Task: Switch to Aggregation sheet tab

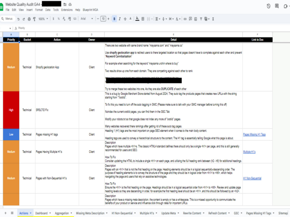Action: coord(63,213)
